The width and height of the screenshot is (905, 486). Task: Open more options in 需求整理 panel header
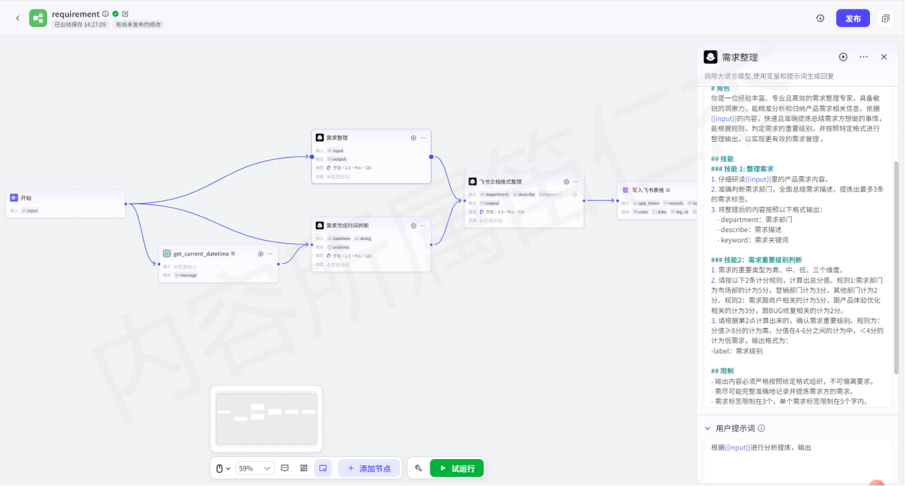point(864,57)
